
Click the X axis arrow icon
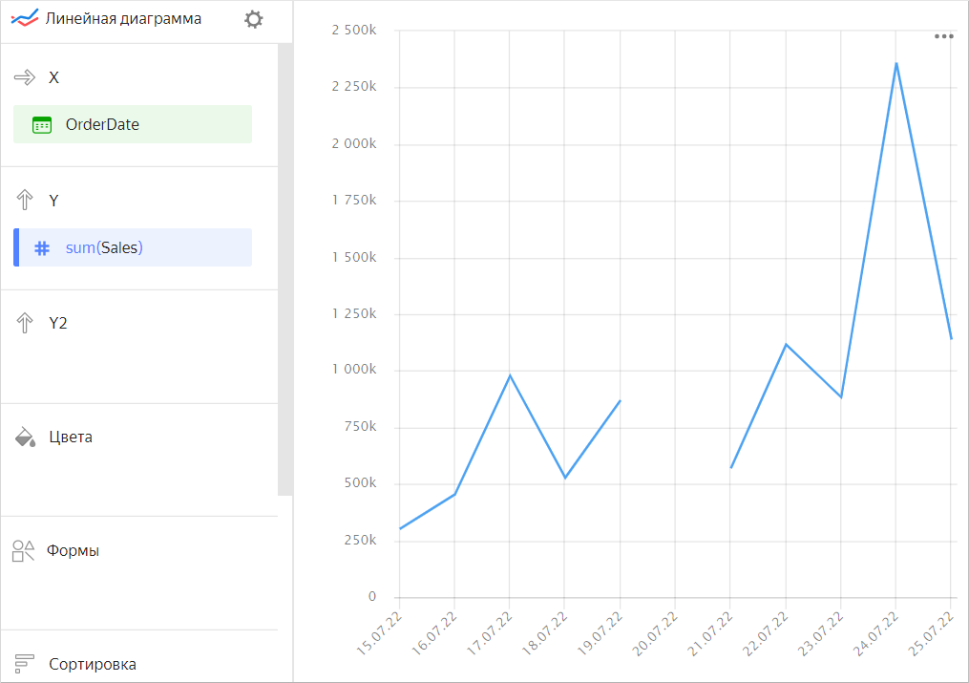24,77
